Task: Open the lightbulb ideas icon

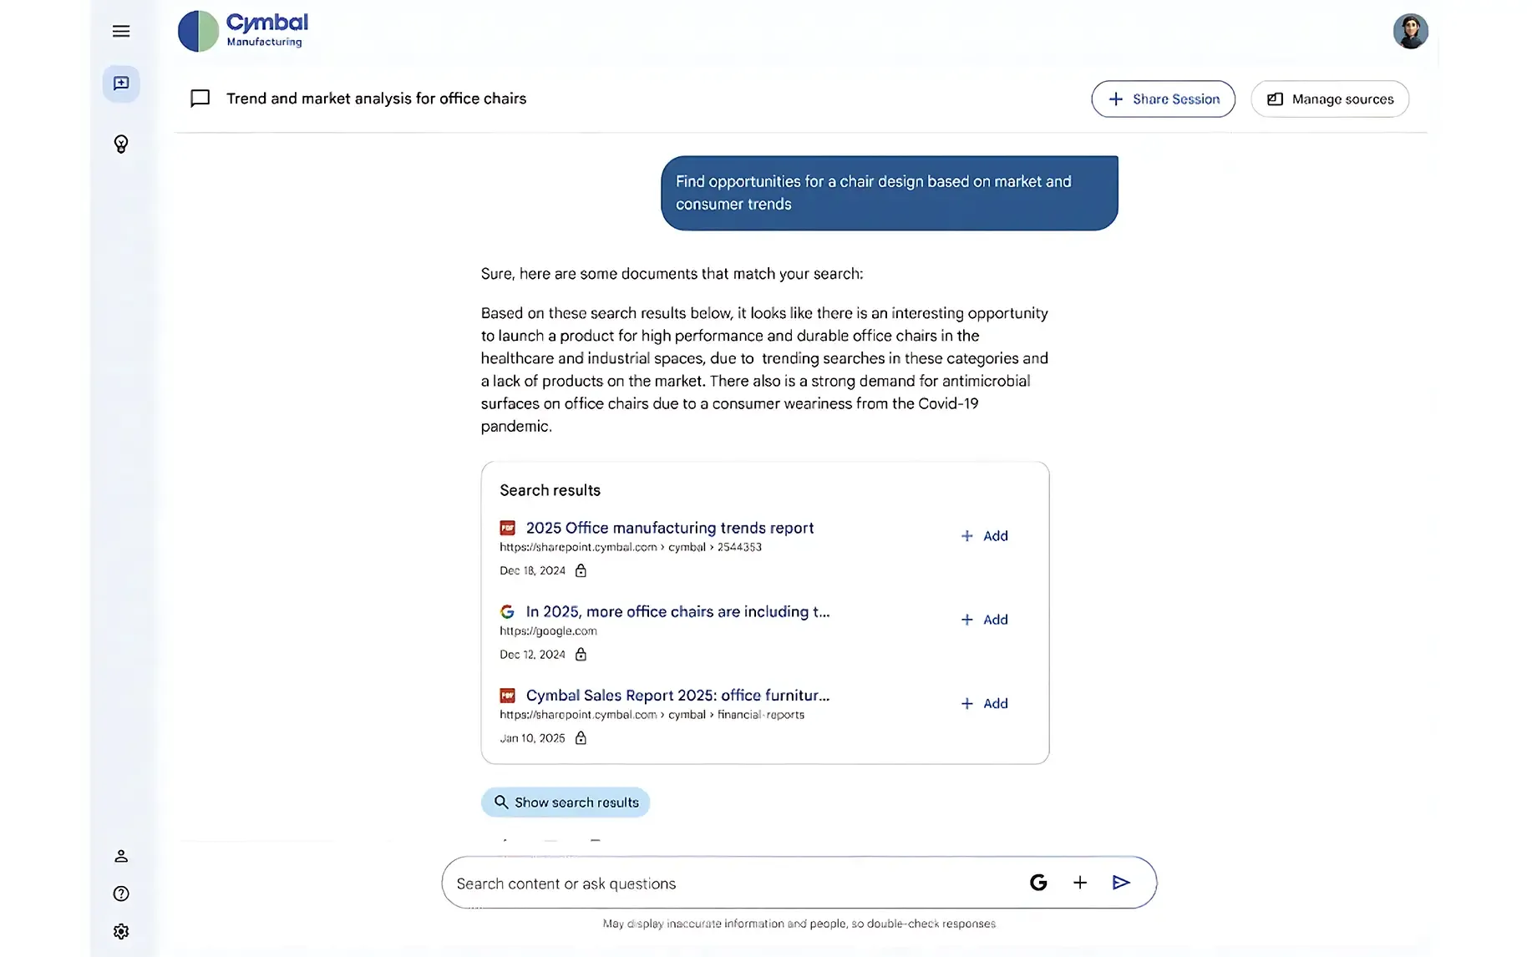Action: tap(121, 144)
